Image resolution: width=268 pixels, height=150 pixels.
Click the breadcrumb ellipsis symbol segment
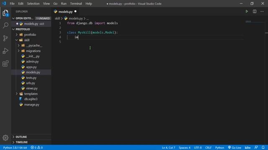pyautogui.click(x=88, y=18)
